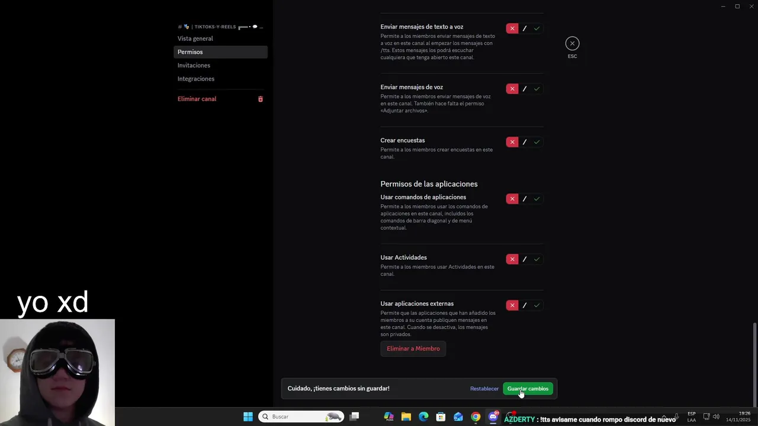Open the Windows Start menu
Viewport: 758px width, 426px height.
pos(248,417)
